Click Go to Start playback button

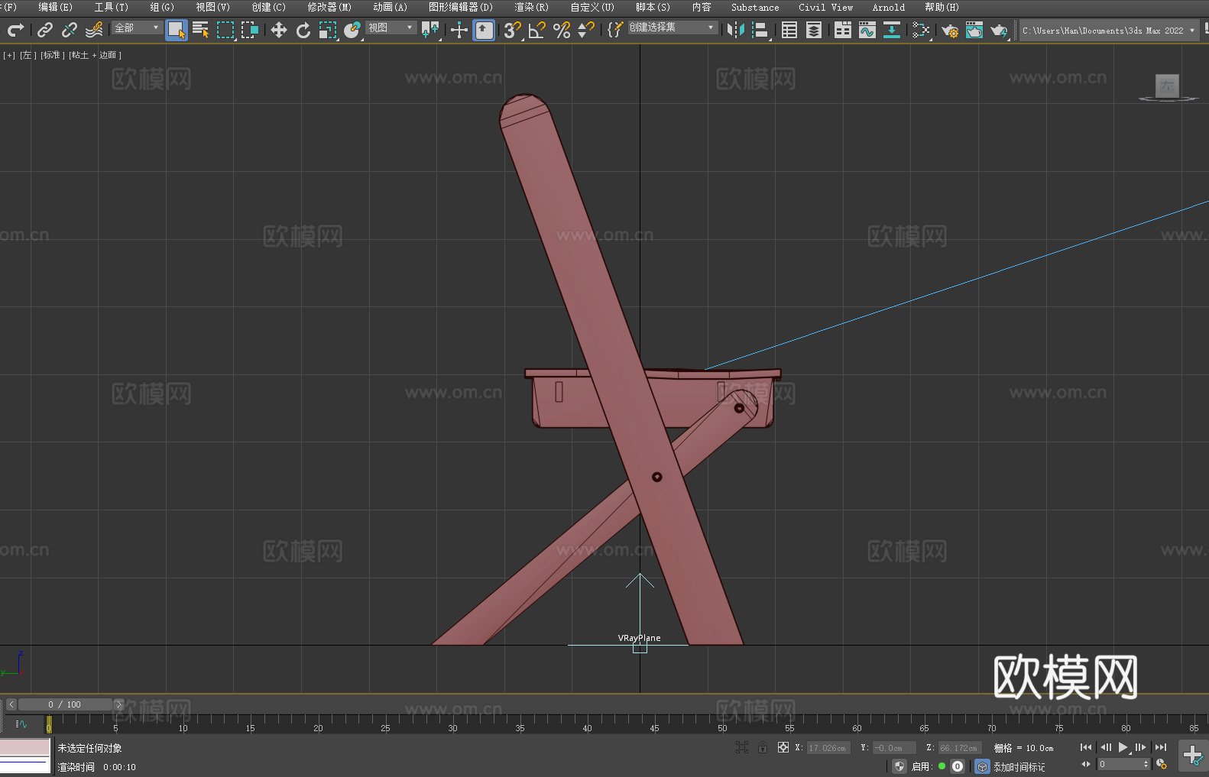[x=1086, y=747]
